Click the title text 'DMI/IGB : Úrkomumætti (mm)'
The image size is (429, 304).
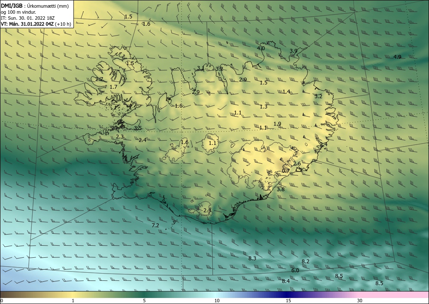[35, 6]
